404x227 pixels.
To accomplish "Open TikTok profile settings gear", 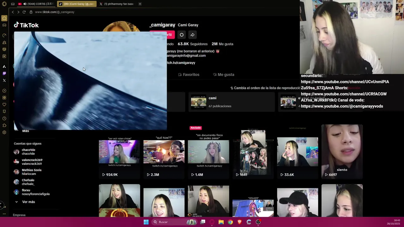I will pos(181,35).
